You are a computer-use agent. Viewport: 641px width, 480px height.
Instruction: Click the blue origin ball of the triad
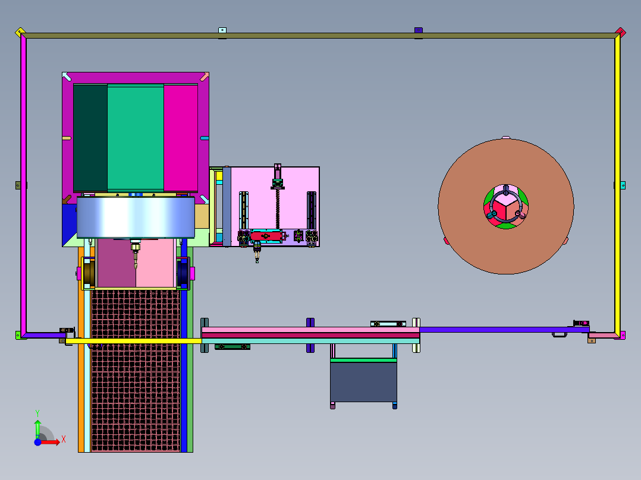pyautogui.click(x=37, y=443)
